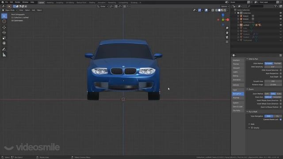Switch to the Layout workspace tab

coord(41,3)
